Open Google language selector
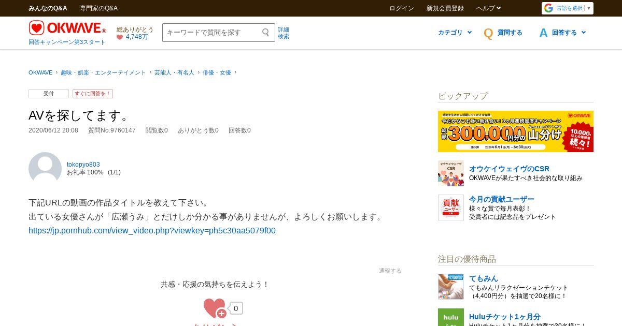The image size is (622, 326). [x=568, y=8]
